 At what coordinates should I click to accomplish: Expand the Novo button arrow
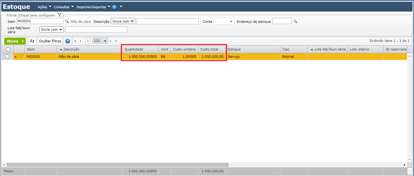[23, 41]
